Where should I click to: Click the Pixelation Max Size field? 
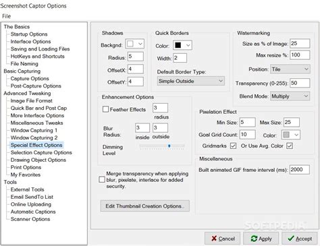coord(292,122)
